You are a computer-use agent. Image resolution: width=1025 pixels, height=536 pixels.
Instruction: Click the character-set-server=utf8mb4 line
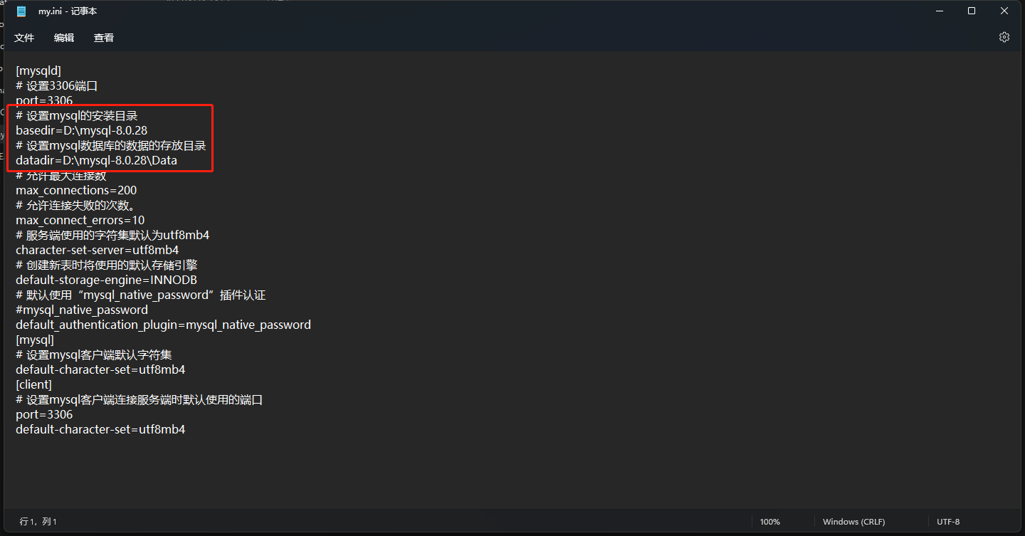[x=97, y=251]
